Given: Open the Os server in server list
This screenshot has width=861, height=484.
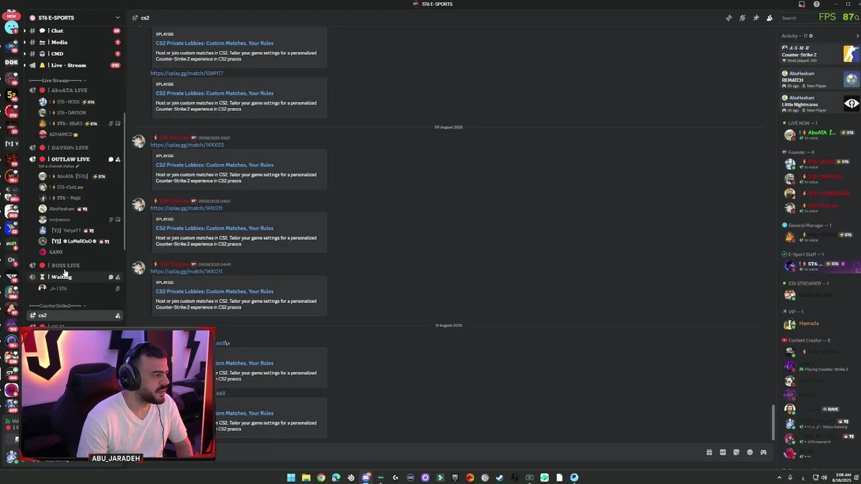Looking at the screenshot, I should [11, 260].
